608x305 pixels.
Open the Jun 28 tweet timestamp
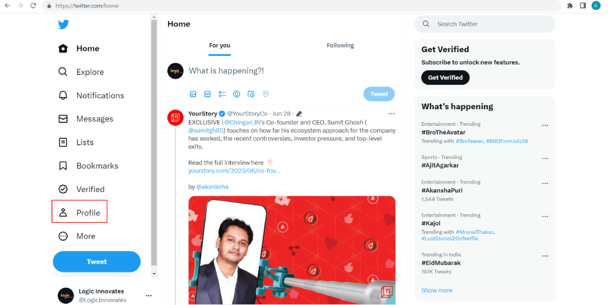(282, 114)
